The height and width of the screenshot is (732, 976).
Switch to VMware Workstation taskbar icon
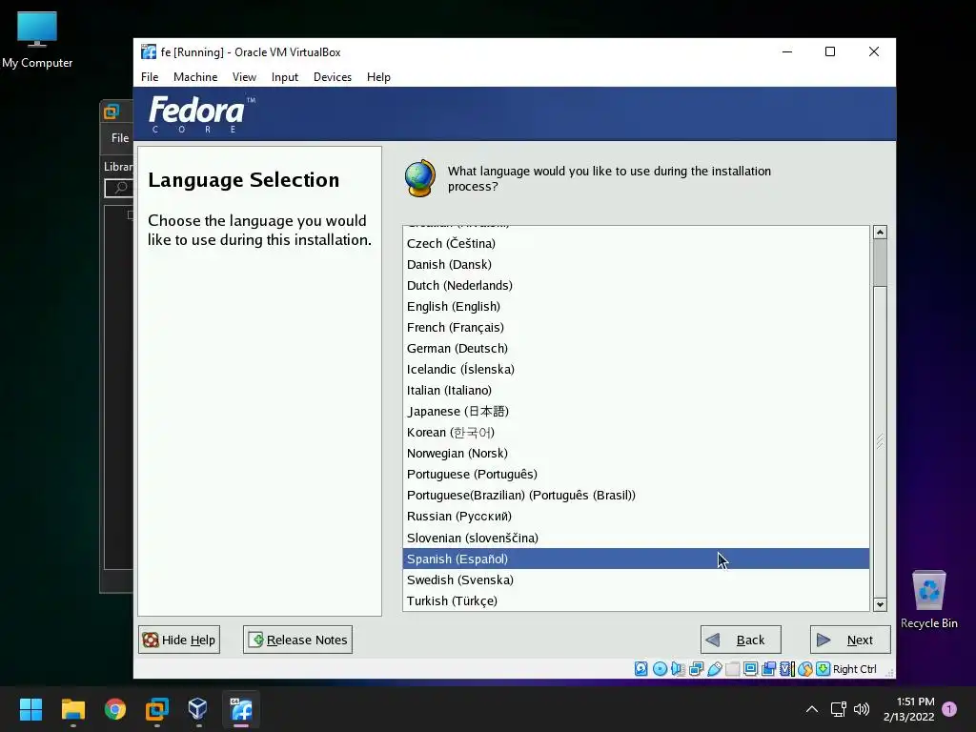click(157, 709)
